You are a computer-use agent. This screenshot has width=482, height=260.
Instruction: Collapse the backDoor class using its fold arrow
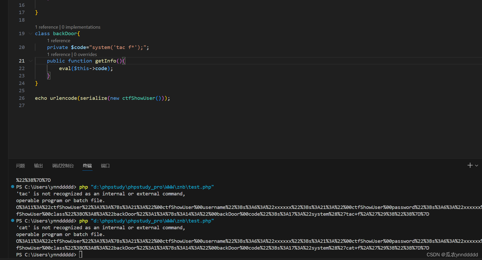pyautogui.click(x=30, y=33)
